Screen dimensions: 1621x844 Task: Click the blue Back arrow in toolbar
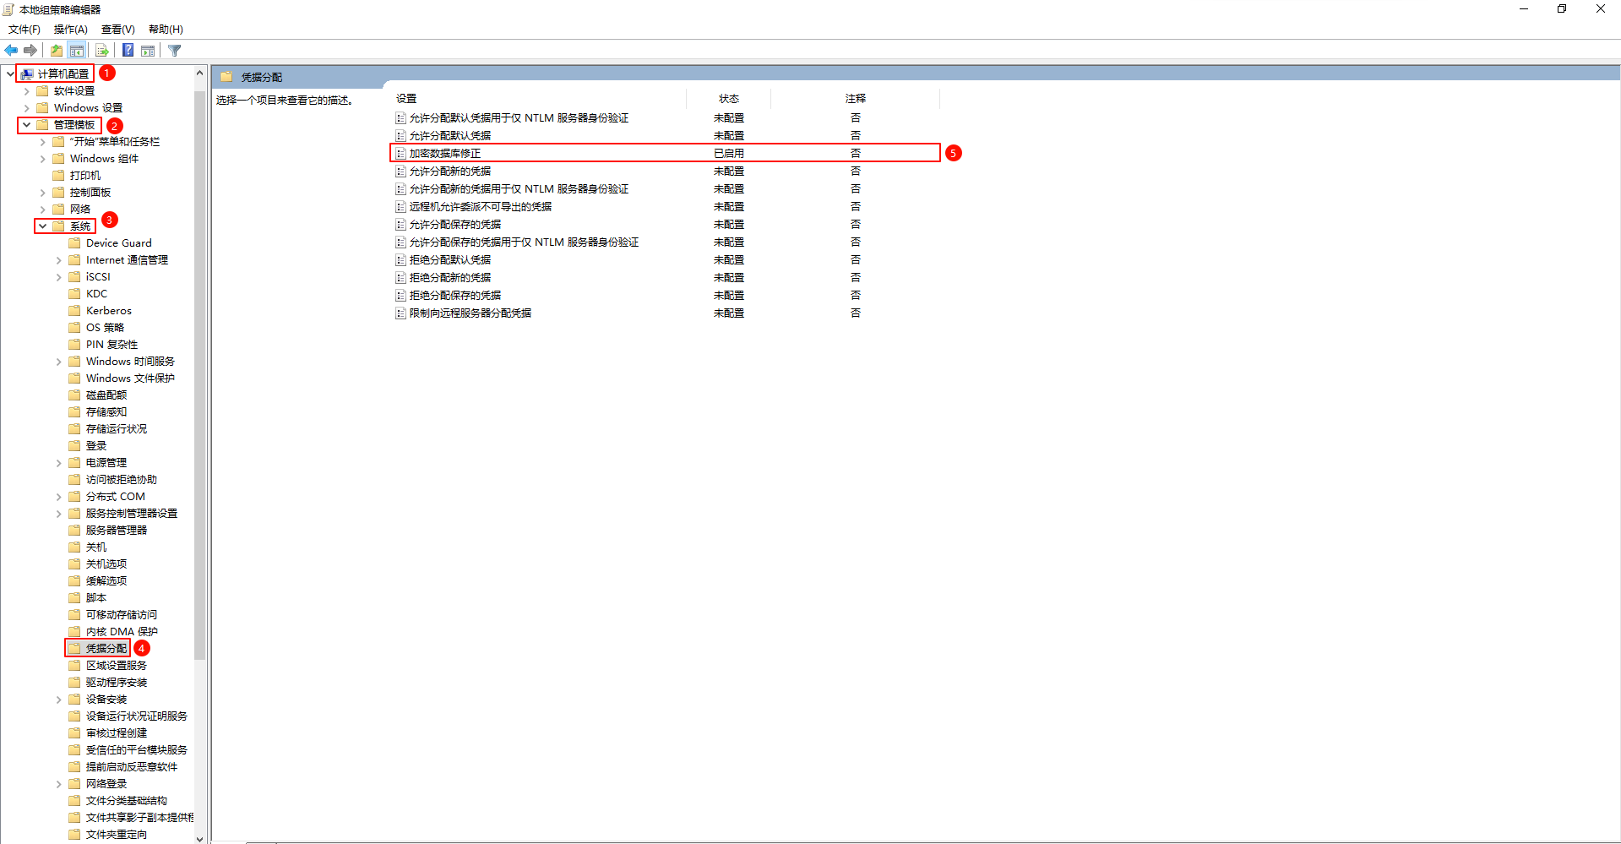11,51
